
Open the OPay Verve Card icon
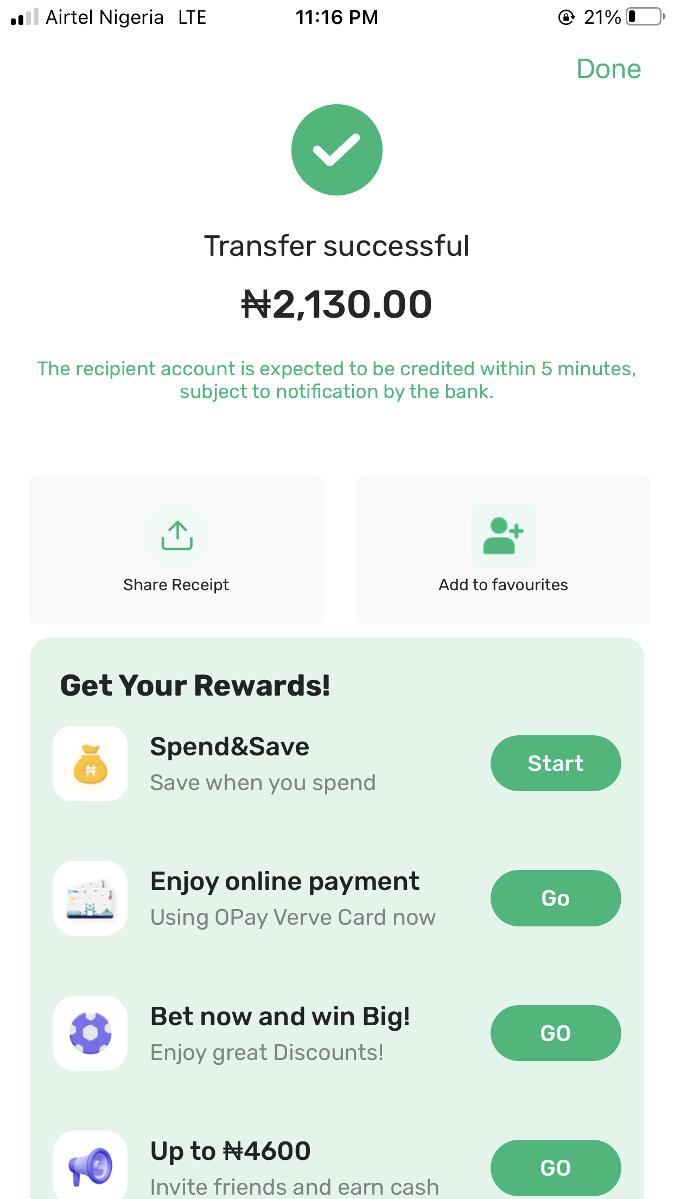[90, 898]
